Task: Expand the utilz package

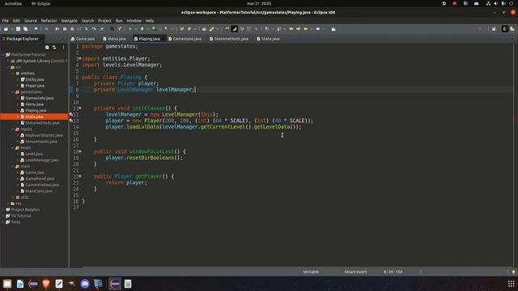Action: pyautogui.click(x=13, y=197)
